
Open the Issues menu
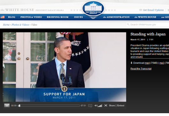[x=78, y=17]
